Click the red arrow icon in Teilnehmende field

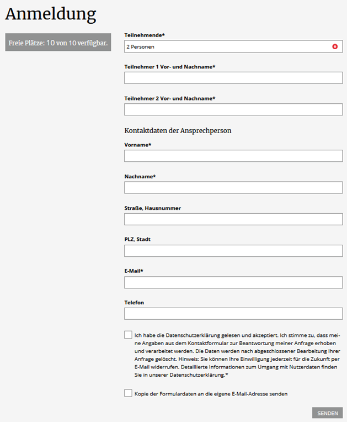coord(335,46)
